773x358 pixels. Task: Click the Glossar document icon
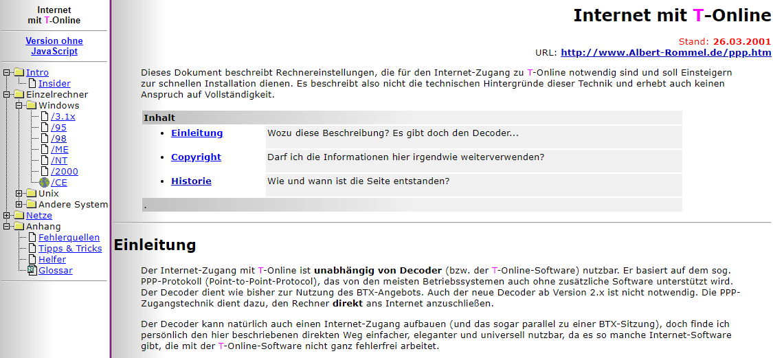32,271
